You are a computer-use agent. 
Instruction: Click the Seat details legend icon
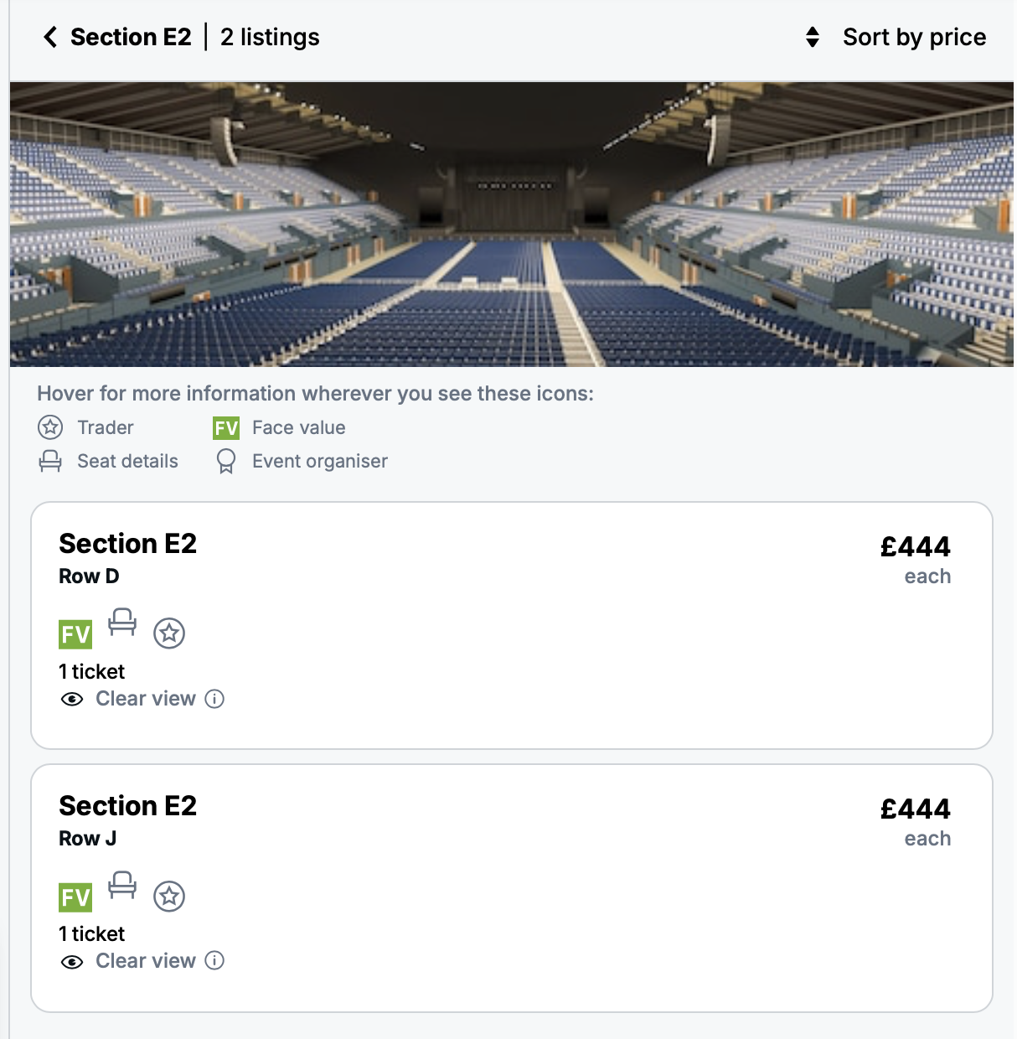point(50,461)
